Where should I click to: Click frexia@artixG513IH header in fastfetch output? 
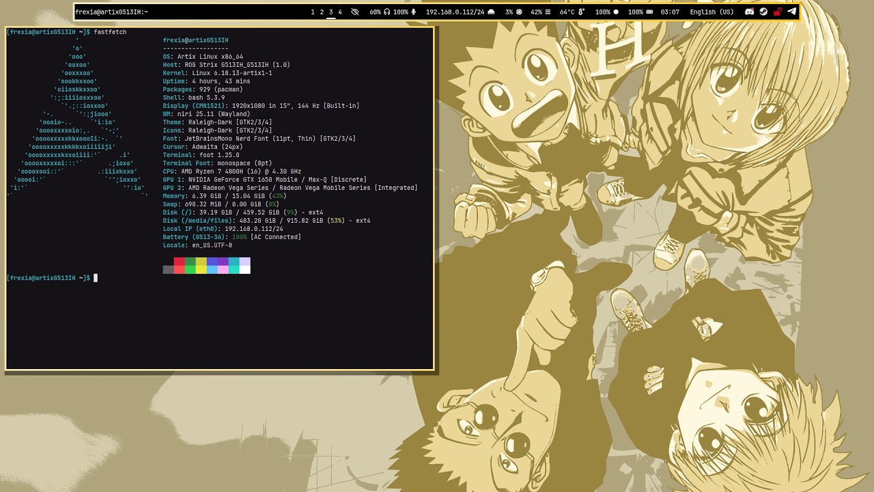[x=196, y=40]
